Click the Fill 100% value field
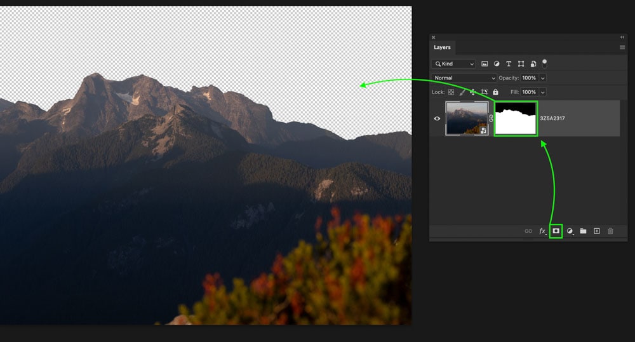Image resolution: width=635 pixels, height=342 pixels. click(x=529, y=92)
